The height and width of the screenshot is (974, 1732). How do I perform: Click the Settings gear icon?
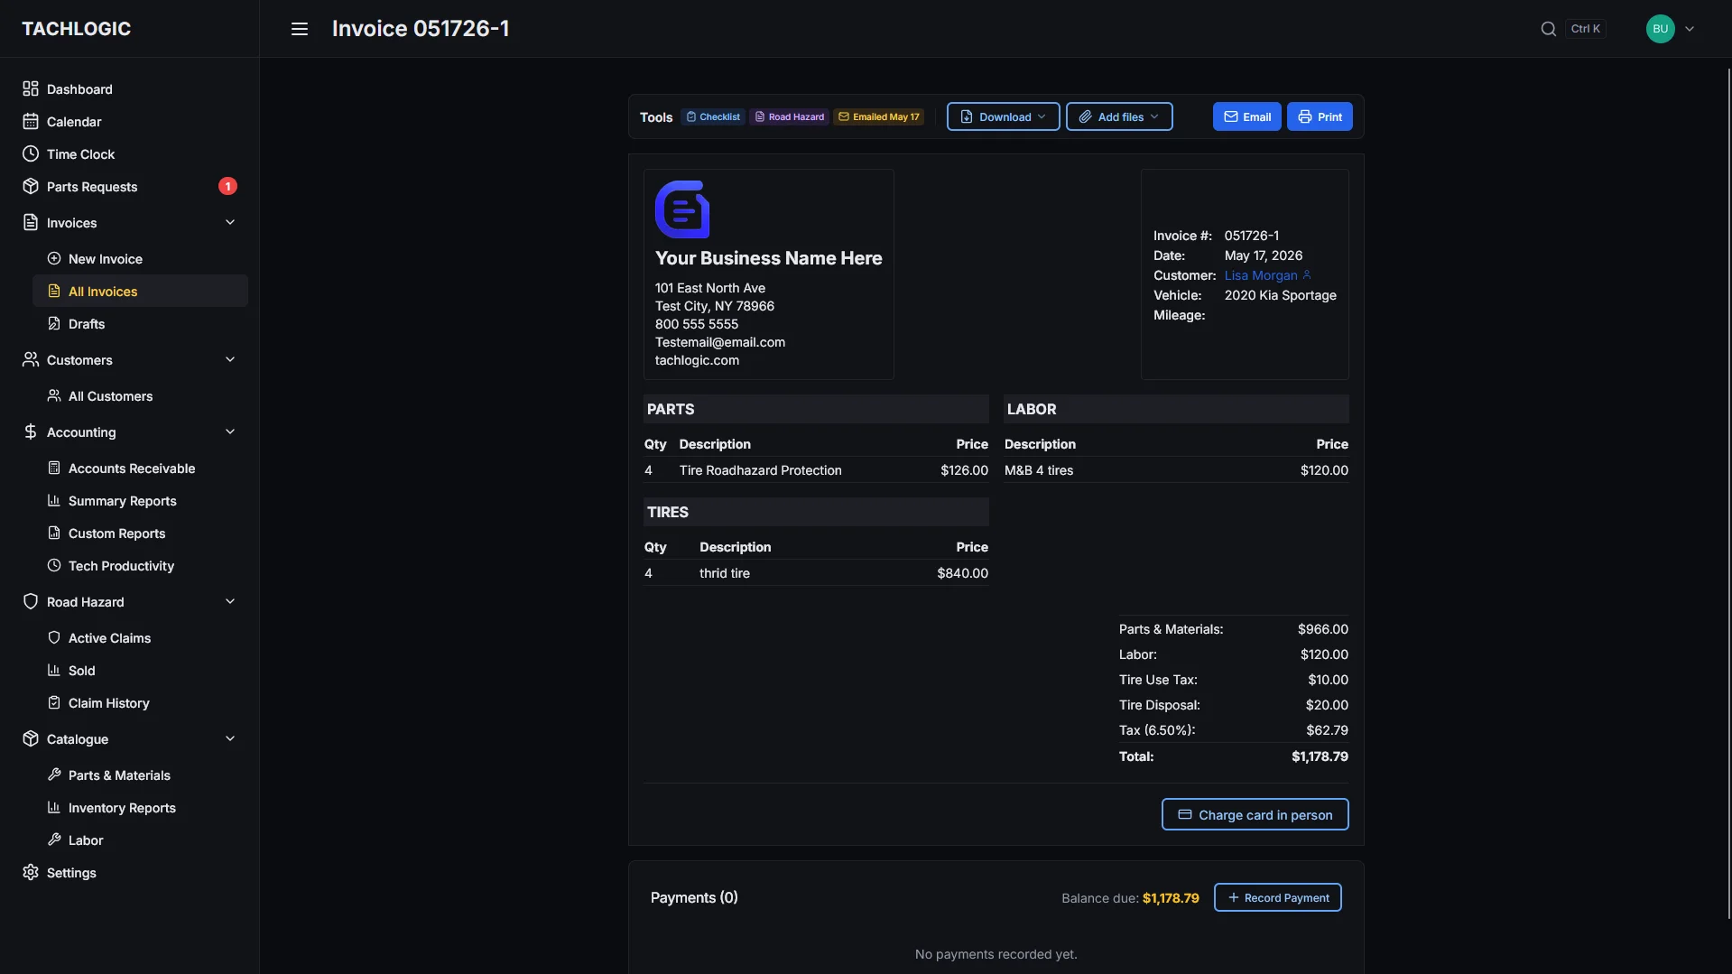coord(31,872)
